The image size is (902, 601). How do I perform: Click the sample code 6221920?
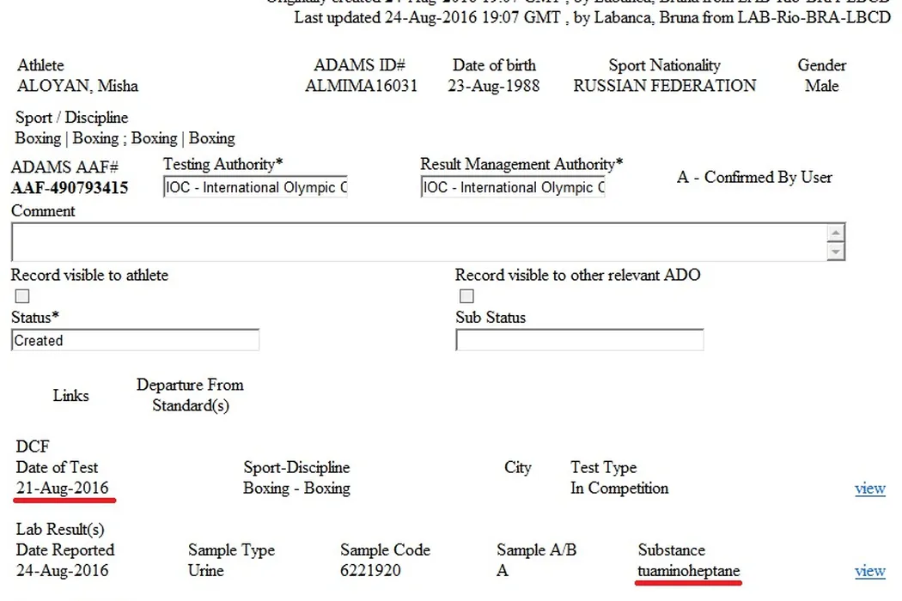[370, 571]
